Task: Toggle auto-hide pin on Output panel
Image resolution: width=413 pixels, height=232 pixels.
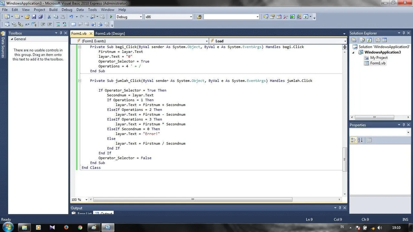Action: coord(340,208)
